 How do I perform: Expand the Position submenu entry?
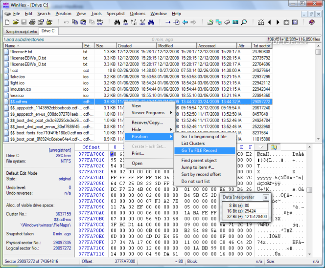coord(149,137)
